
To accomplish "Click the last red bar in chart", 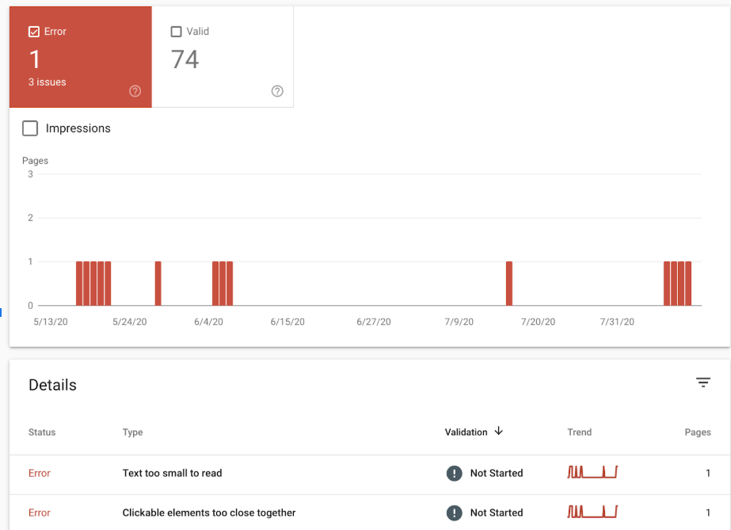I will (688, 284).
